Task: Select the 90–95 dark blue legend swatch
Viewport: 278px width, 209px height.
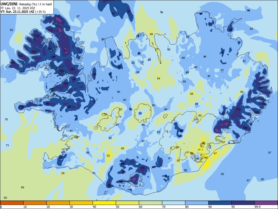Action: (220, 203)
